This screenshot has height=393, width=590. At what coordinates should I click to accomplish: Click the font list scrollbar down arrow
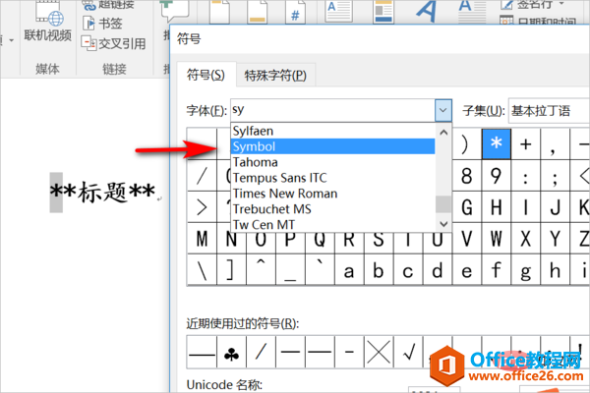coord(442,224)
